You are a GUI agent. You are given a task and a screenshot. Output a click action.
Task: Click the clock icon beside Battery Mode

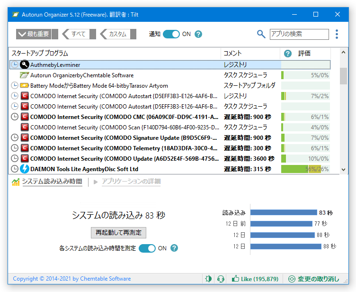pos(15,85)
